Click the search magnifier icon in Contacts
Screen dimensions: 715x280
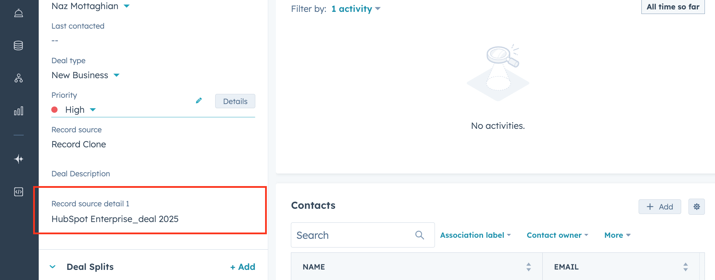(x=420, y=235)
